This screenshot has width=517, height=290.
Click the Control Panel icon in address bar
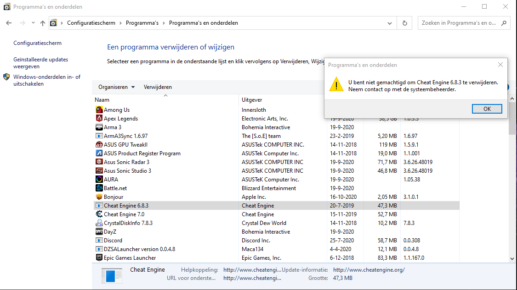(x=53, y=23)
